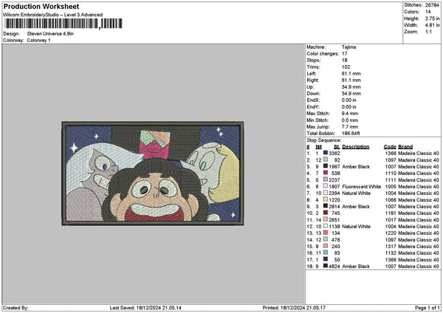The image size is (443, 313).
Task: Click the Trims value 102
Action: click(x=346, y=67)
